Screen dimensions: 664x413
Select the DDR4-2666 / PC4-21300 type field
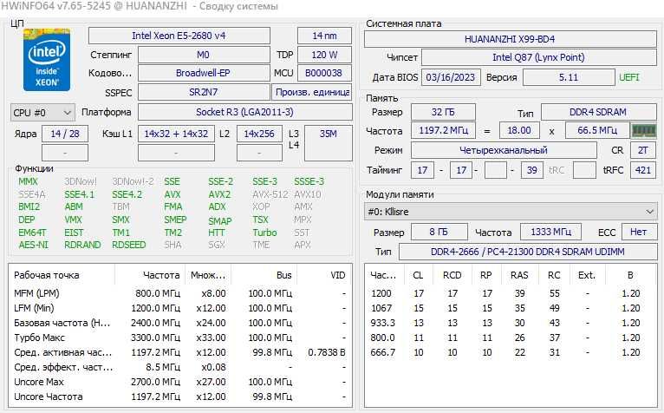click(527, 252)
